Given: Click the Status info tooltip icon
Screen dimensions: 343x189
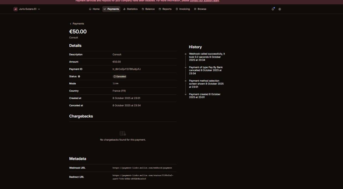Looking at the screenshot, I should (x=79, y=76).
